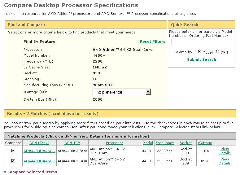Sort by Model column header
240x175 pixels.
148,143
